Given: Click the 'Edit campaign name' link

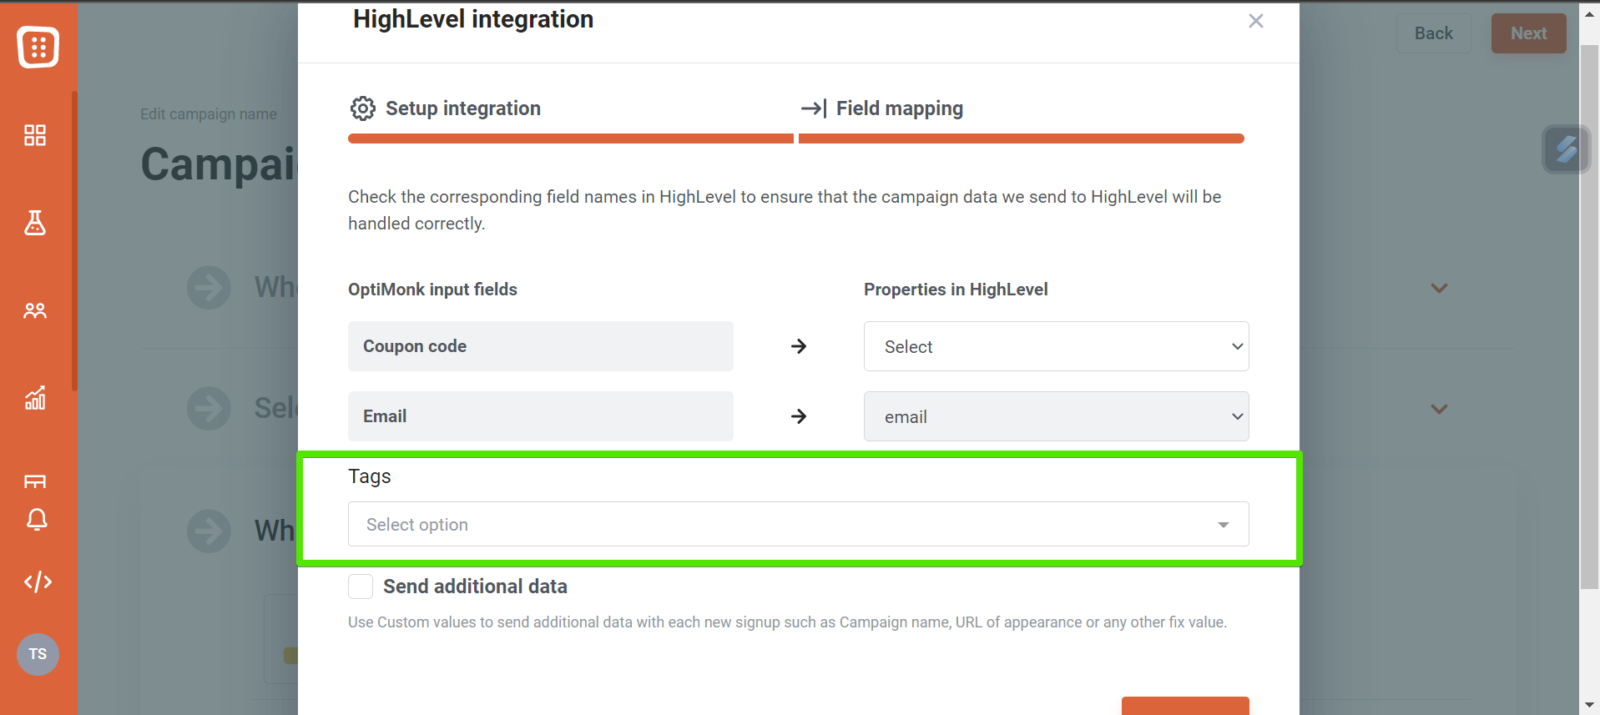Looking at the screenshot, I should tap(209, 114).
